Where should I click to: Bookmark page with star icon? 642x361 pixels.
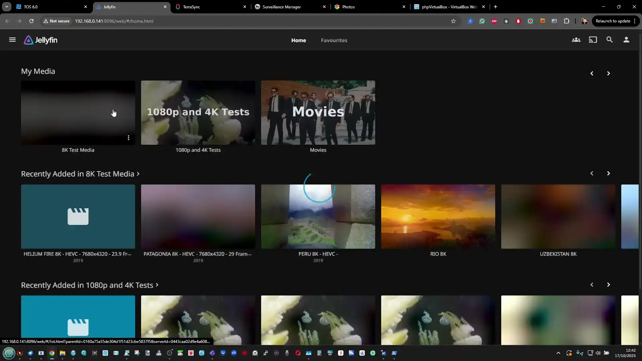tap(453, 21)
